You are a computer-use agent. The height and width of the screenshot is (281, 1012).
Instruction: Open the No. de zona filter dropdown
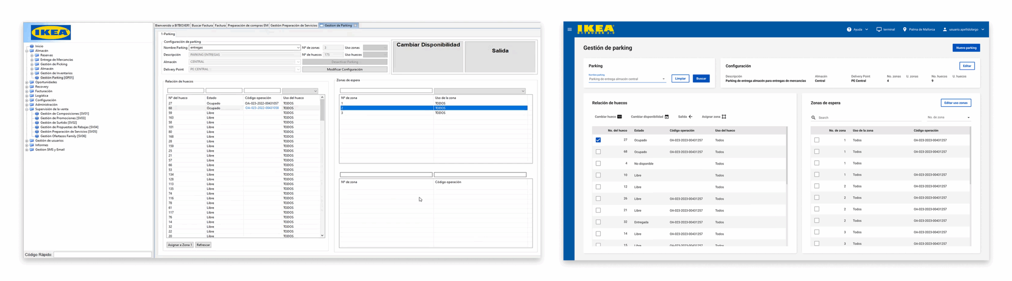(968, 117)
